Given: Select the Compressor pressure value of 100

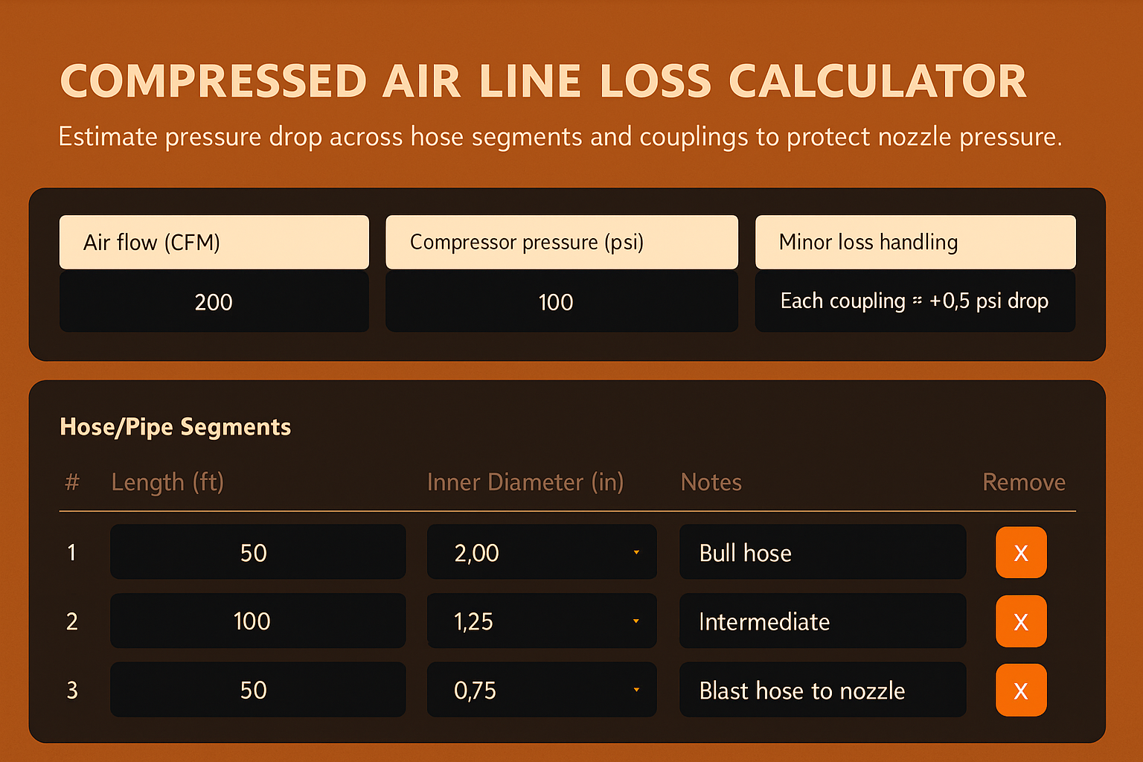Looking at the screenshot, I should [x=561, y=301].
